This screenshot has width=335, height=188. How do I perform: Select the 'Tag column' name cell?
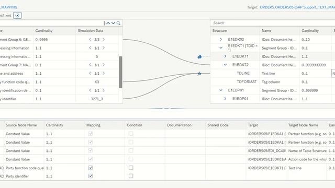click(279, 82)
